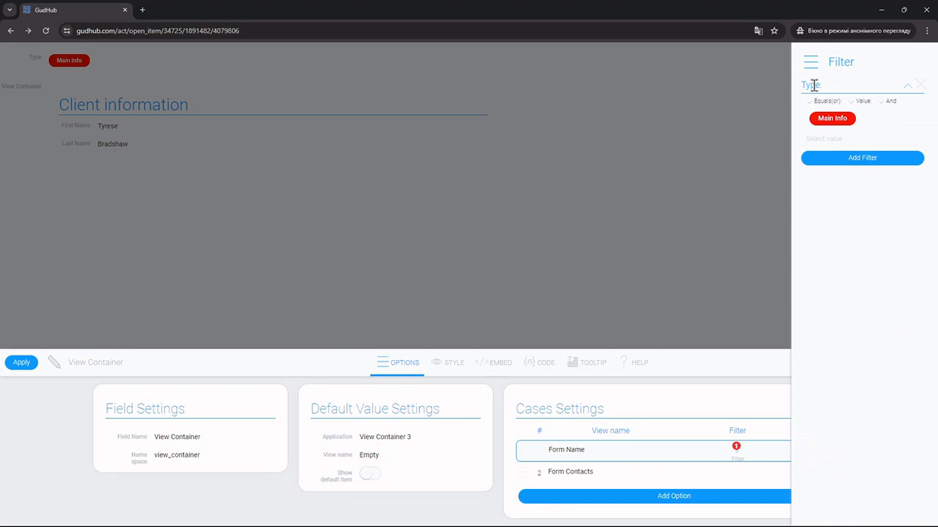938x527 pixels.
Task: Click the Add Filter button
Action: click(862, 158)
